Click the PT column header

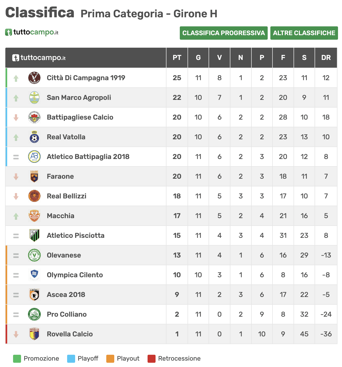[177, 58]
